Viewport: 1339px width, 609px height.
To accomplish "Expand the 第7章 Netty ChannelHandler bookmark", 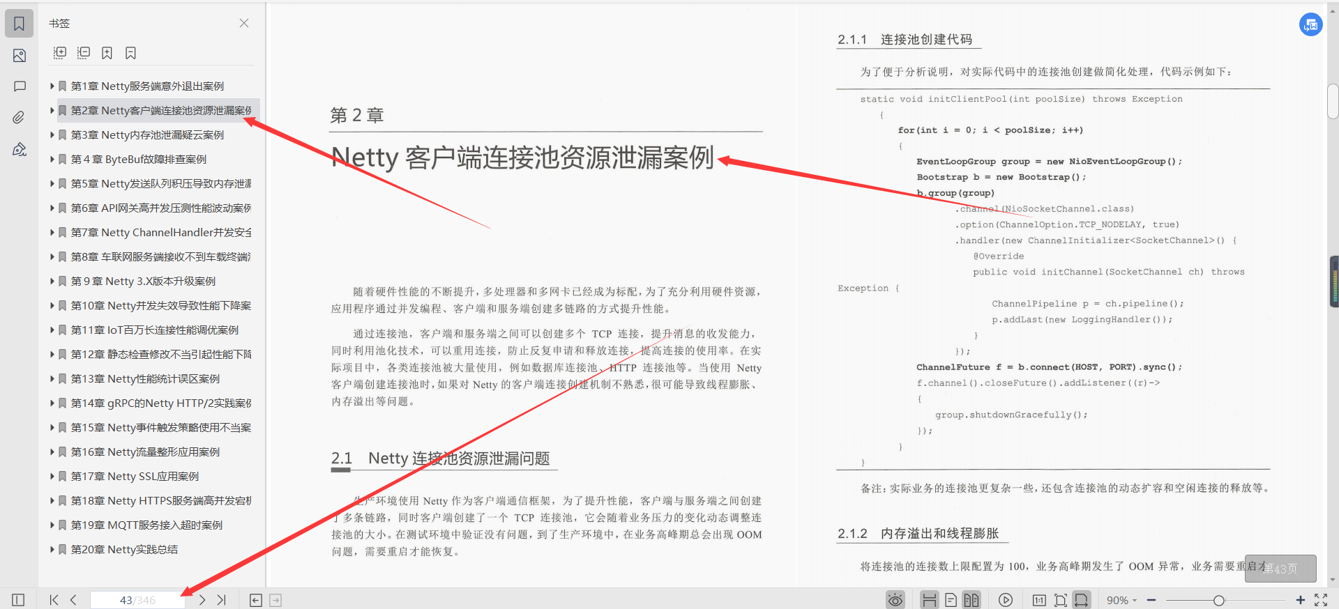I will click(52, 233).
